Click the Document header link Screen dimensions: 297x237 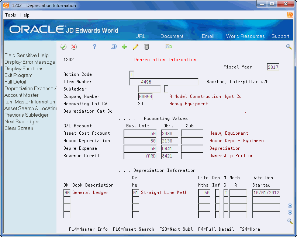172,36
